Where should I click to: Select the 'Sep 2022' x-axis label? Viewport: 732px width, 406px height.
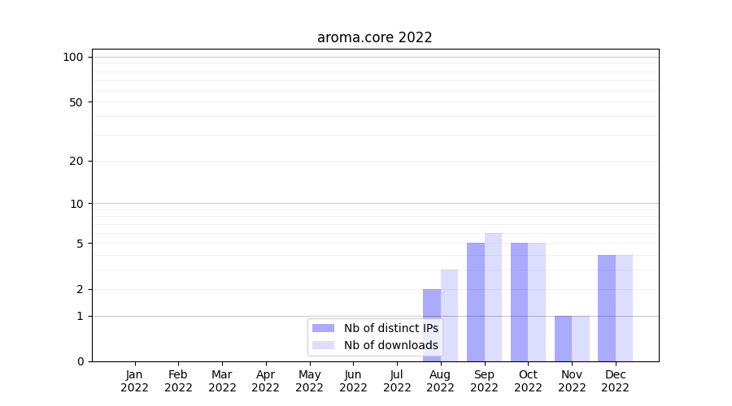click(x=484, y=381)
